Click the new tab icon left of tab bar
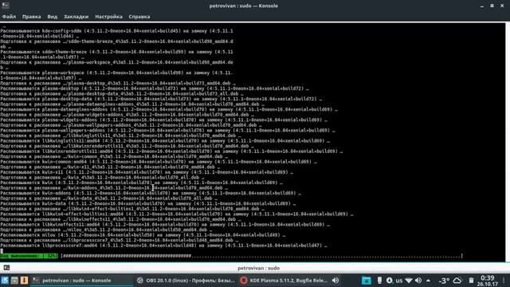 6,268
